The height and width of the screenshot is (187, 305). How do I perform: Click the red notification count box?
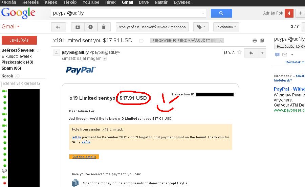click(289, 13)
